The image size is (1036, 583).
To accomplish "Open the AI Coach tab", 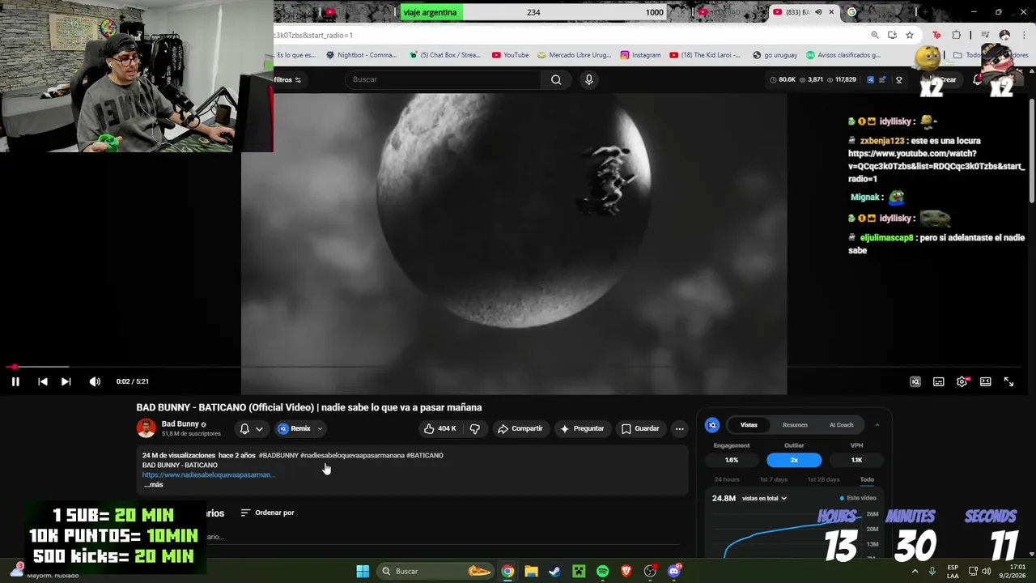I will tap(841, 424).
